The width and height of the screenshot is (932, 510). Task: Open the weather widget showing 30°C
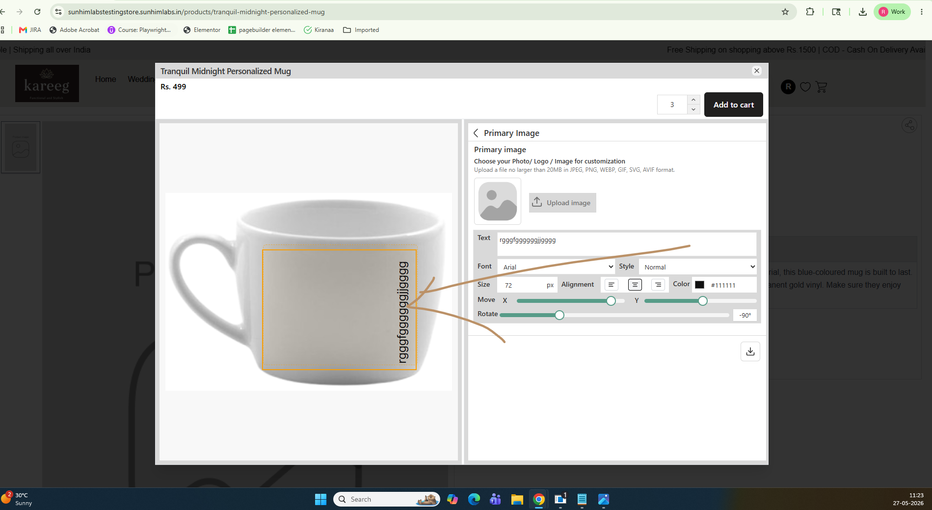[x=17, y=499]
